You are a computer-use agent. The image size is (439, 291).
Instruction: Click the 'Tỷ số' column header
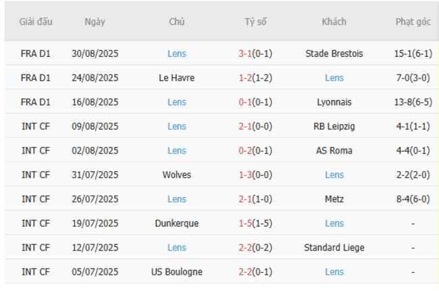[x=255, y=22]
